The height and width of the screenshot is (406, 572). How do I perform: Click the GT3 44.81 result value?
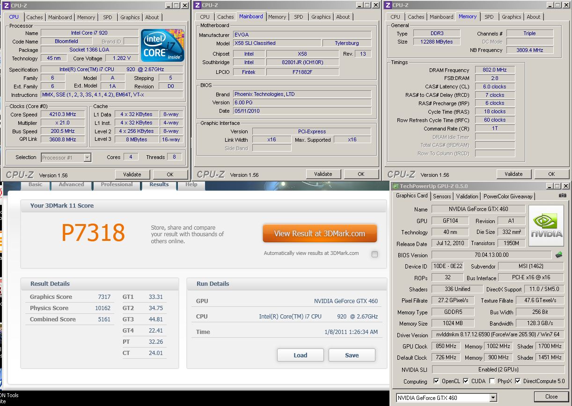[x=155, y=319]
